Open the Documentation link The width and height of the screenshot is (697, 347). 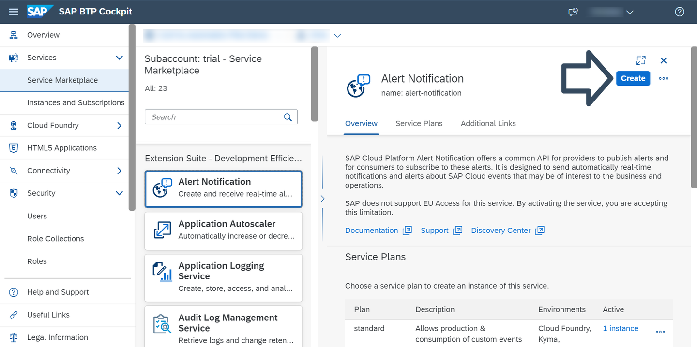[371, 231]
